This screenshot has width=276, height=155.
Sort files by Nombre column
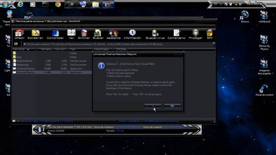(x=24, y=50)
